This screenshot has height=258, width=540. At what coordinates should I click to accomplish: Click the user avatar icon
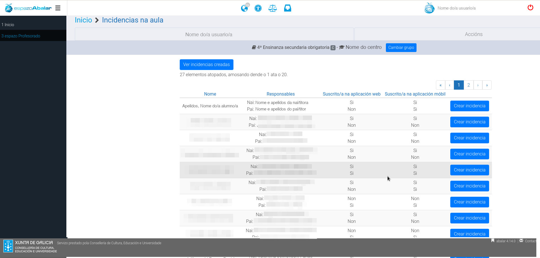(429, 8)
